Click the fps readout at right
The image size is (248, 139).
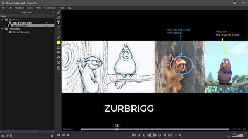point(244,129)
